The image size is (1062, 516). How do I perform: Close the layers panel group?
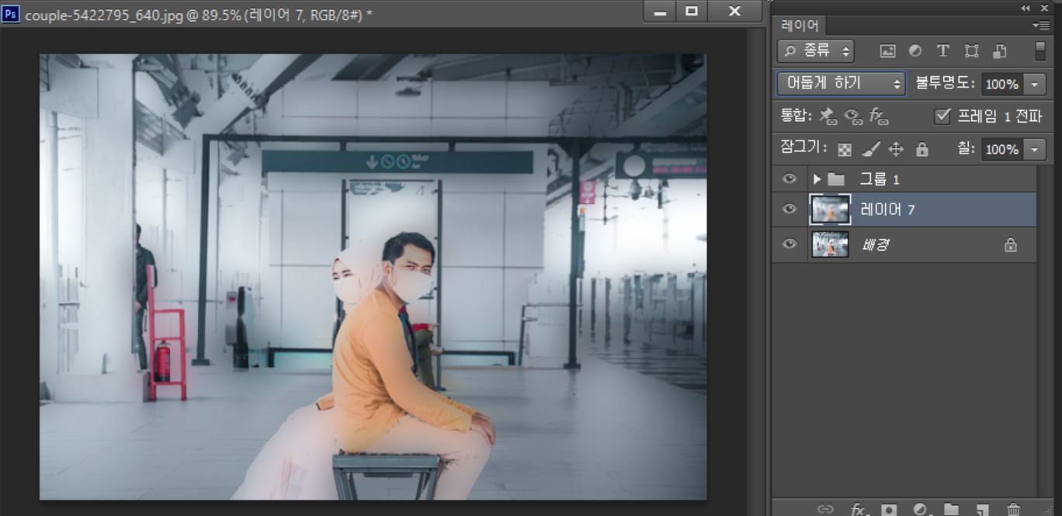[1044, 7]
